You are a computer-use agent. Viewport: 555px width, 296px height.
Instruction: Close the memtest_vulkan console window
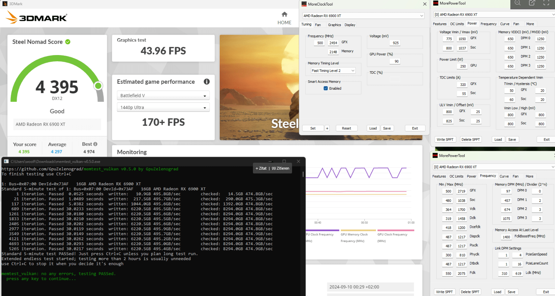[x=298, y=161]
